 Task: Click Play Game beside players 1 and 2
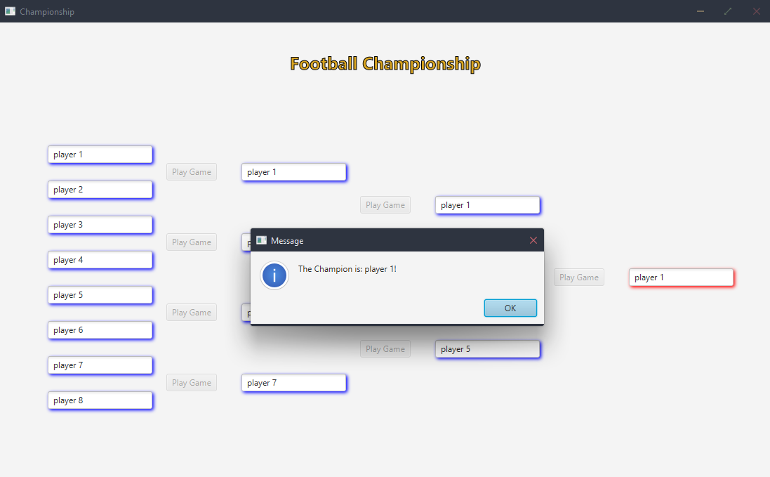tap(192, 172)
